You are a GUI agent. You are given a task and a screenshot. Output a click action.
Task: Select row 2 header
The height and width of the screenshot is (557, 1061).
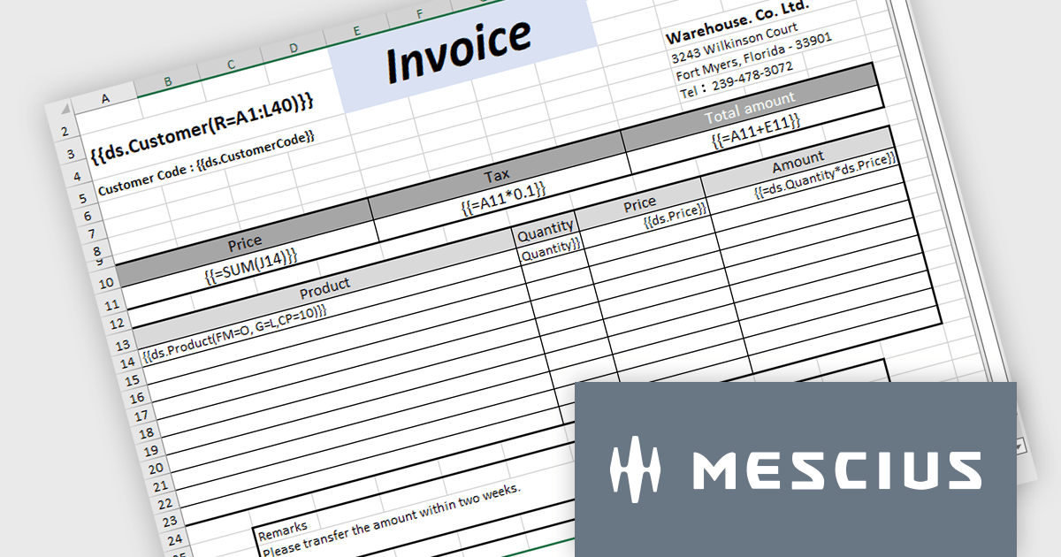pyautogui.click(x=65, y=132)
